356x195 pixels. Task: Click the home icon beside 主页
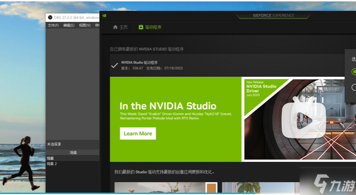click(116, 27)
